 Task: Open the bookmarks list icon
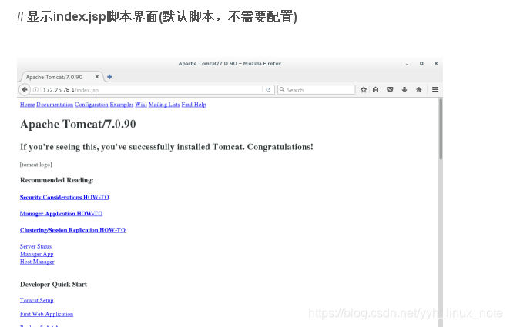point(376,89)
